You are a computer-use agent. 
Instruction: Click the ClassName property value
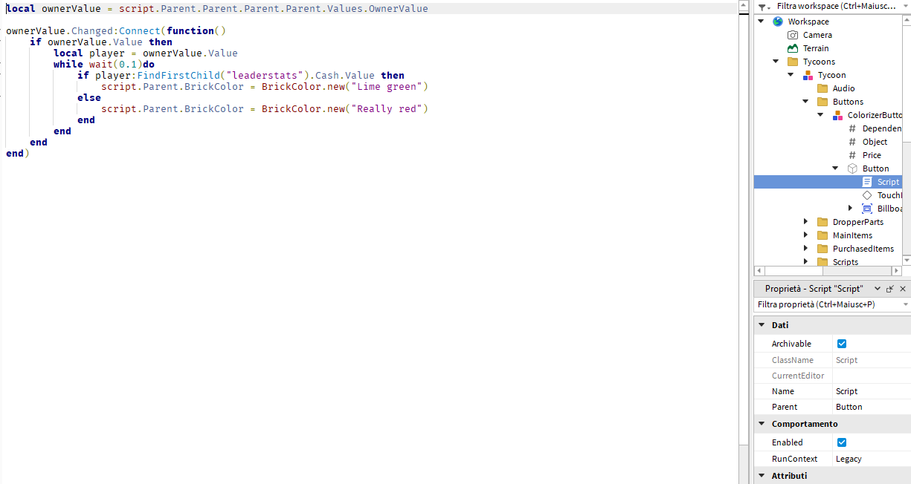[872, 360]
